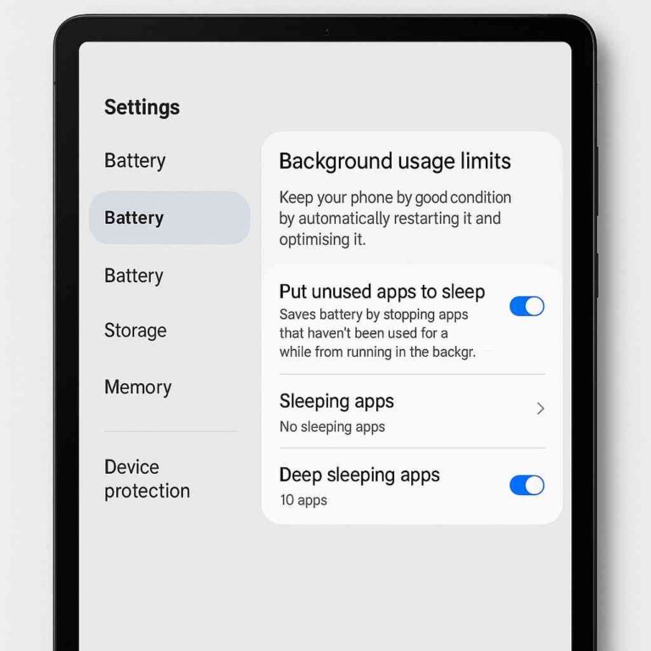Click the front camera dot on top bezel
This screenshot has height=651, width=651.
(x=326, y=31)
